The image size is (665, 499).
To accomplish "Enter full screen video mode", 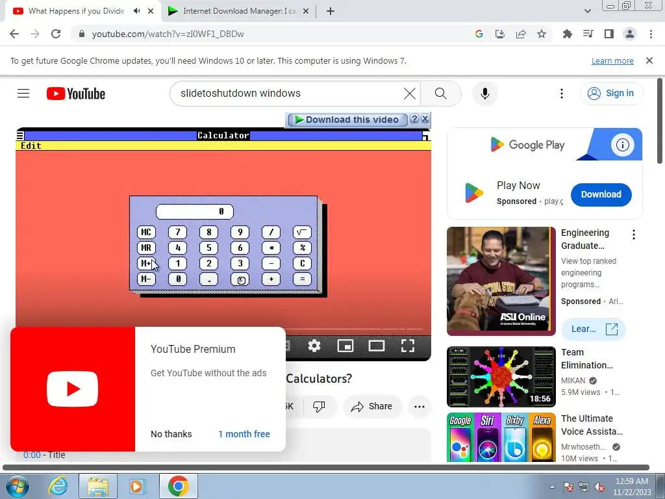I will click(408, 346).
